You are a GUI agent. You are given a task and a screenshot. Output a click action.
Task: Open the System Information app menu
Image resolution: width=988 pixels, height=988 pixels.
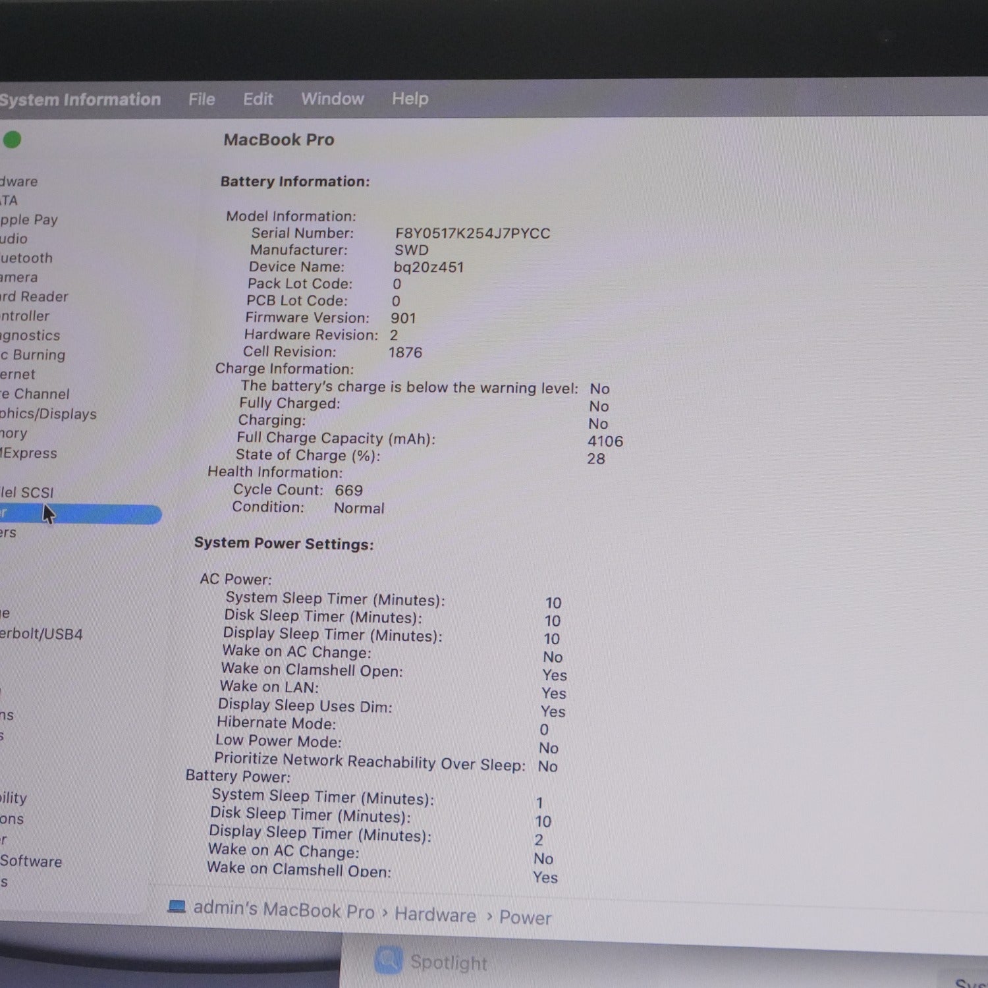pos(80,99)
